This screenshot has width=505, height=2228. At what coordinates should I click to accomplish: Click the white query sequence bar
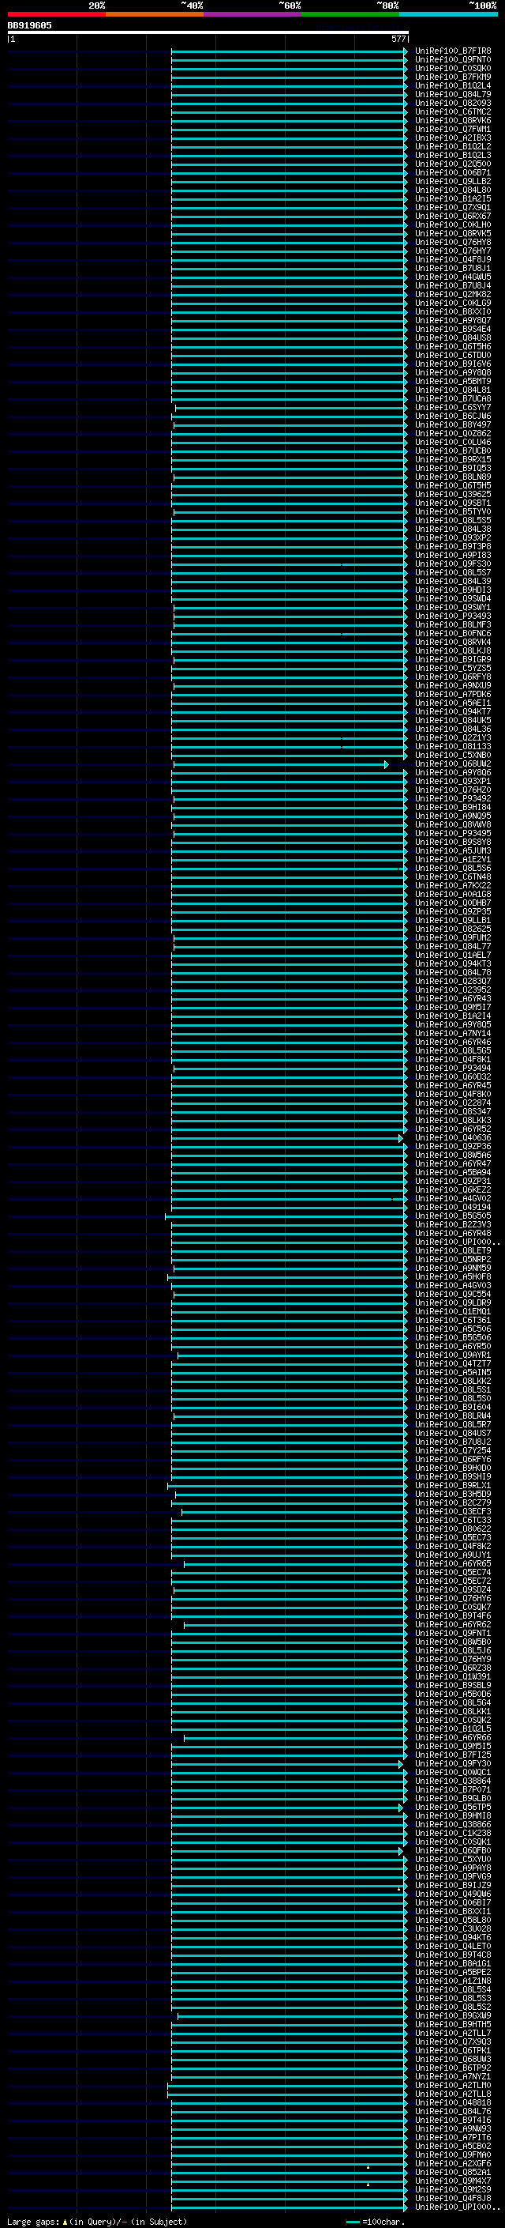click(x=208, y=33)
